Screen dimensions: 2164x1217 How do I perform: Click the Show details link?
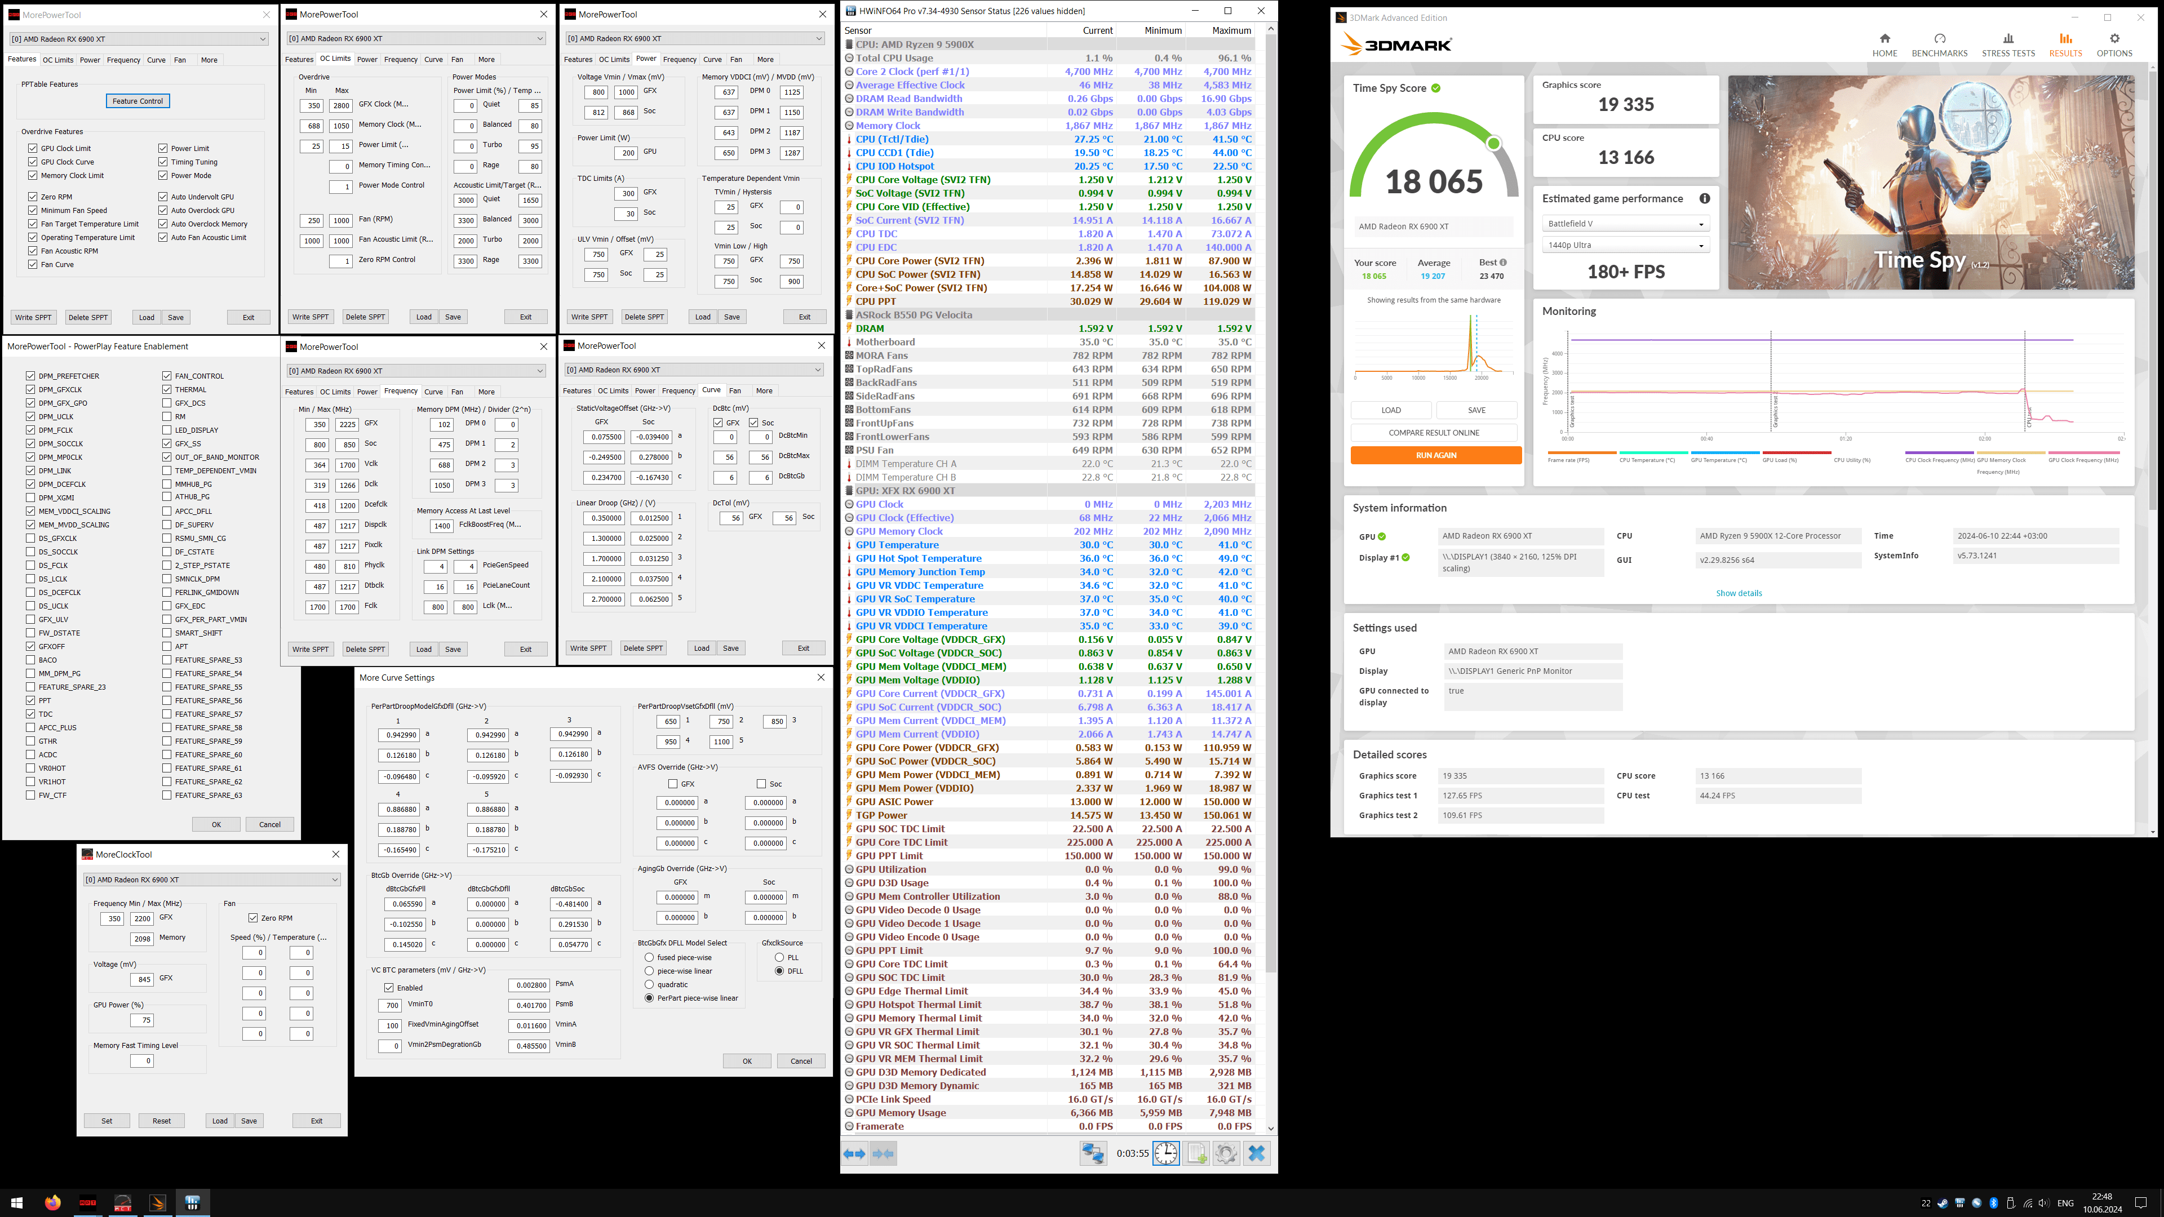tap(1738, 593)
